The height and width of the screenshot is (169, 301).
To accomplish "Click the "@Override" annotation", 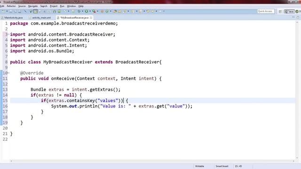I will (32, 73).
